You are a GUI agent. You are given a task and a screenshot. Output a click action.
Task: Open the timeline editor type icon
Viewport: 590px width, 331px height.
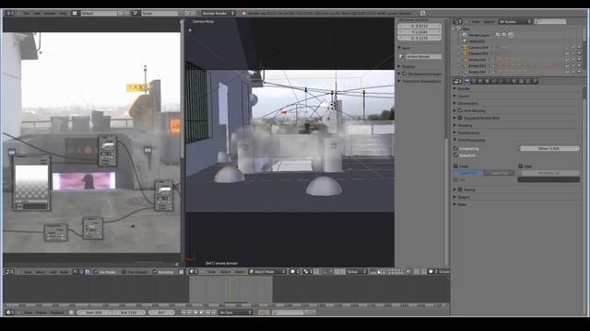point(9,313)
